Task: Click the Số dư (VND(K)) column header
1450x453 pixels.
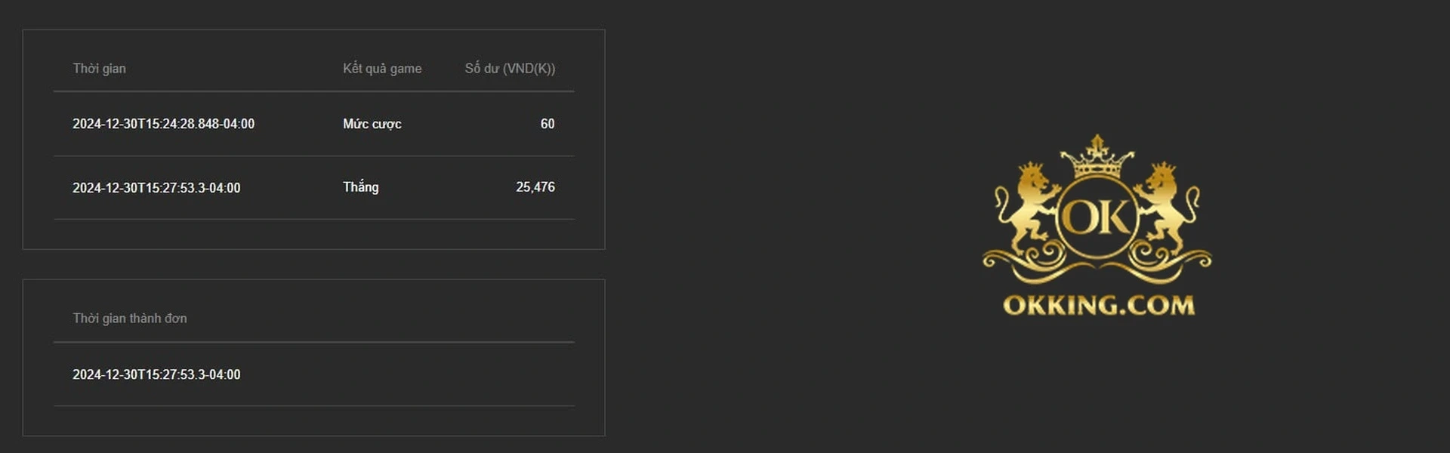Action: [510, 69]
